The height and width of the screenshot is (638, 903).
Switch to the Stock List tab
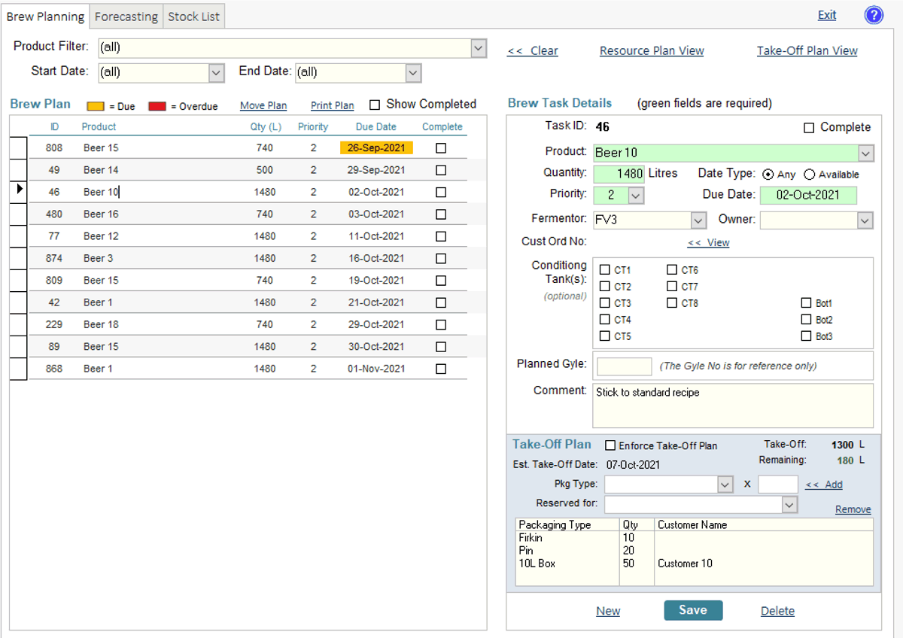click(193, 16)
